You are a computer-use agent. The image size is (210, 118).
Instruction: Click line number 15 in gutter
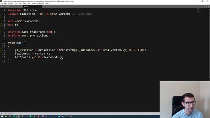point(4,61)
